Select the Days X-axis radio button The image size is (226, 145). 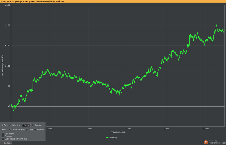pyautogui.click(x=27, y=130)
